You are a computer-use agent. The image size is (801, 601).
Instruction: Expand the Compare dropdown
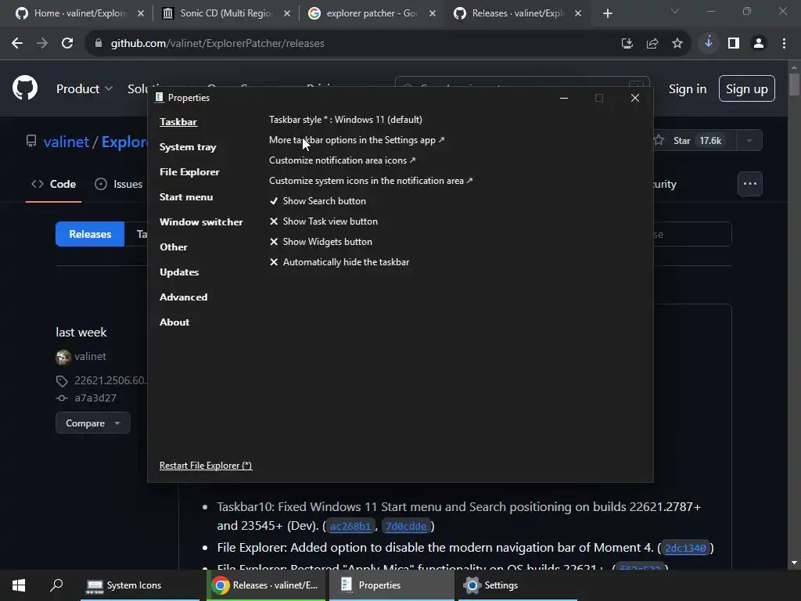coord(93,423)
